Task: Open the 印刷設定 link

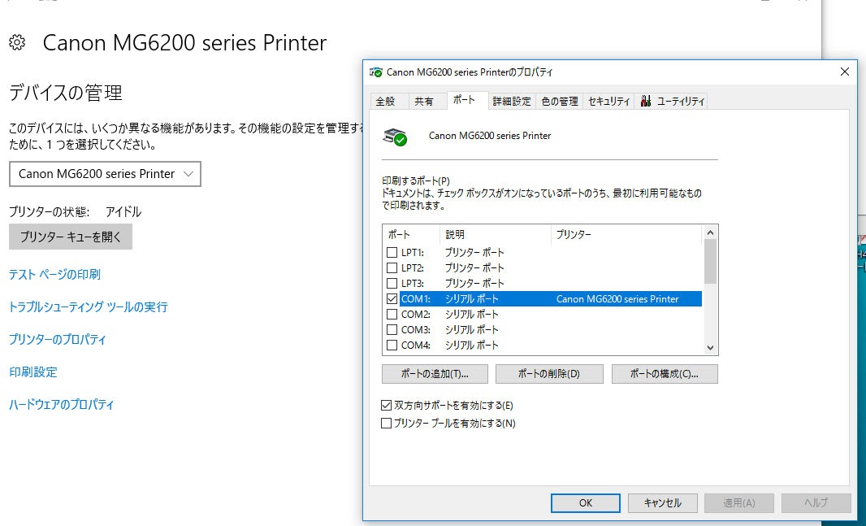Action: [33, 372]
